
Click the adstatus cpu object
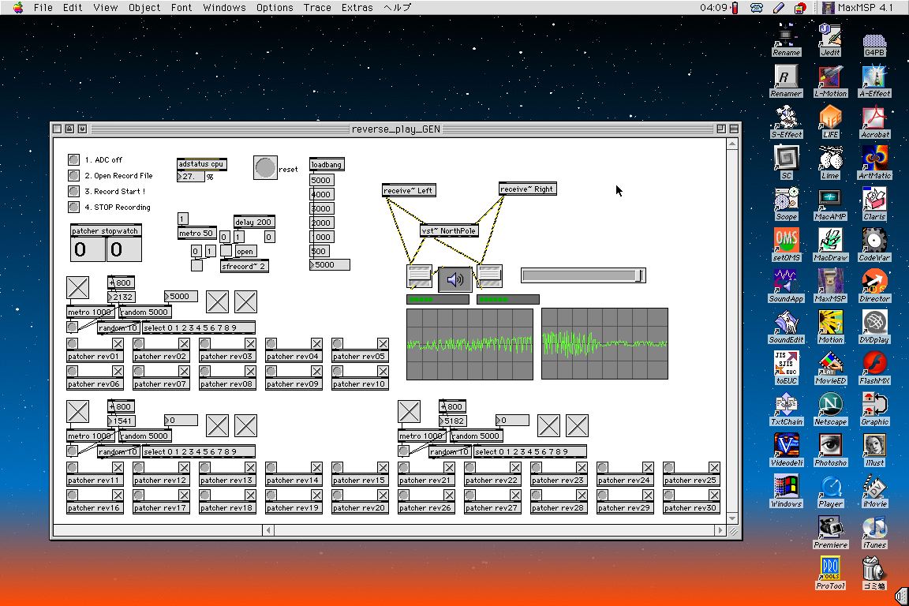(201, 164)
